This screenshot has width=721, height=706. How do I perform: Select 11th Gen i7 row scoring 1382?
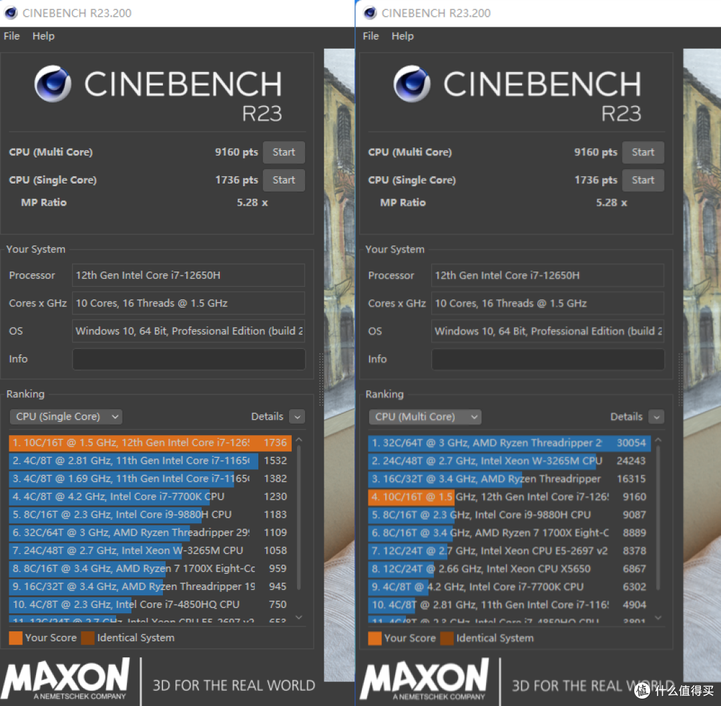pyautogui.click(x=150, y=478)
